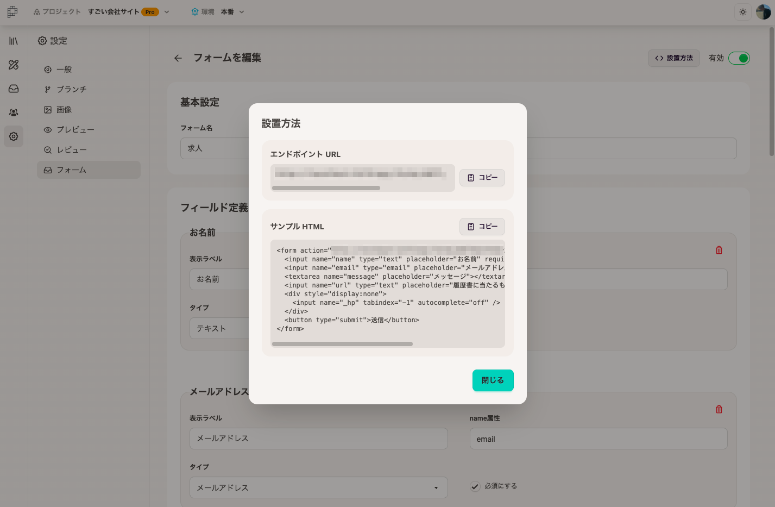Click the sample HTML horizontal scrollbar
775x507 pixels.
click(x=342, y=344)
